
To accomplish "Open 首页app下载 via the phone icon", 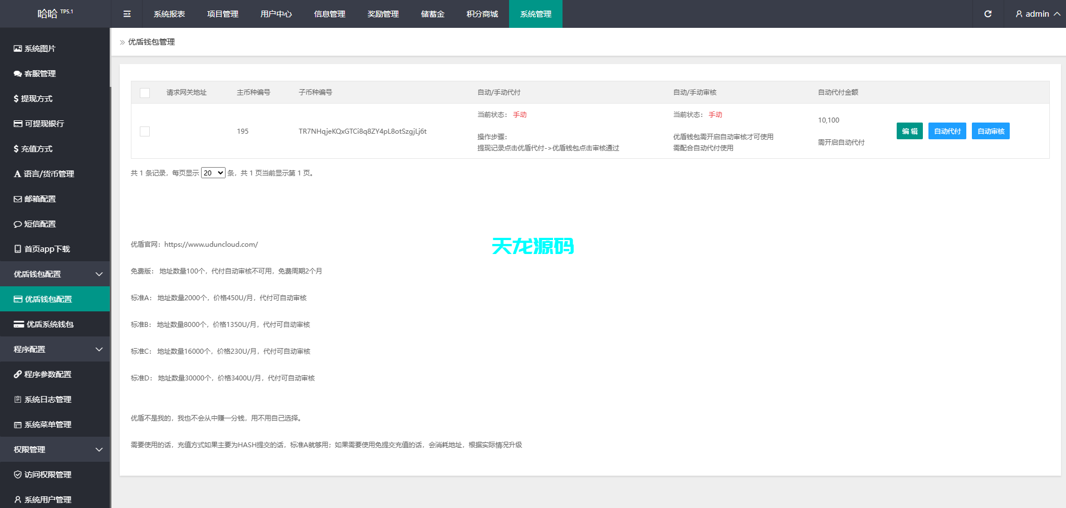I will point(17,249).
